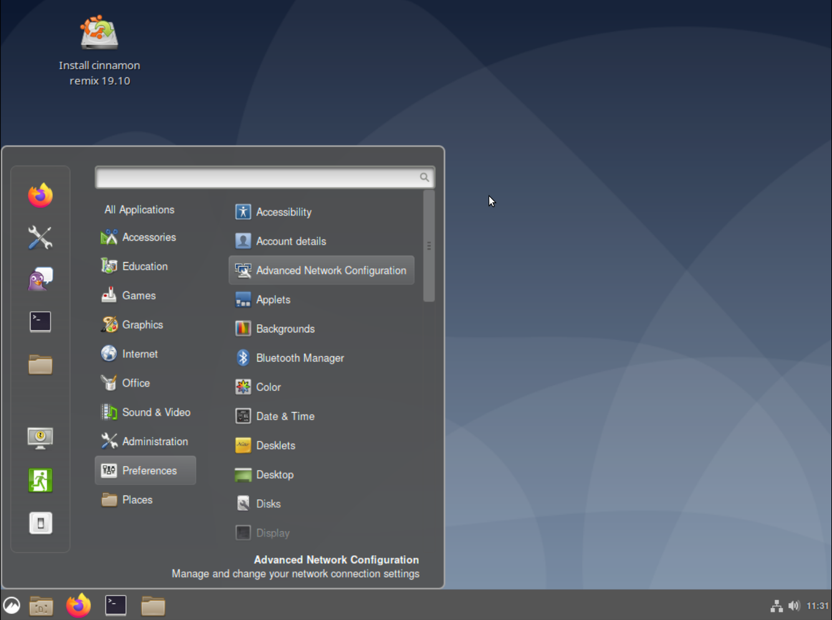The width and height of the screenshot is (832, 620).
Task: Select the Graphics category
Action: [145, 325]
